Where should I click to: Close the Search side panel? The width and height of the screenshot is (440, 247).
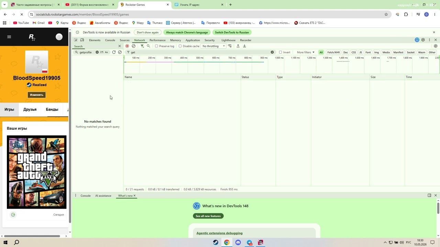pyautogui.click(x=120, y=46)
